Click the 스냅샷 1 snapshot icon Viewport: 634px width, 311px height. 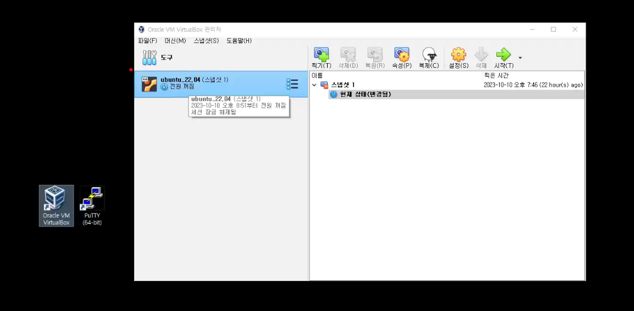pyautogui.click(x=324, y=85)
